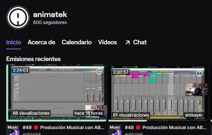The image size is (212, 135).
Task: Open the animatek channel link under video #48
Action: point(134,133)
